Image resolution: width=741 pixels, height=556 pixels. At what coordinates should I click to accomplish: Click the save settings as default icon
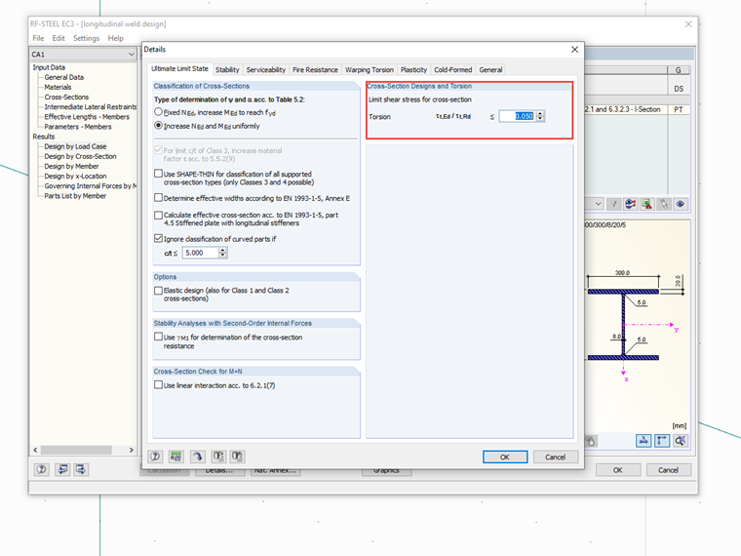tap(237, 457)
